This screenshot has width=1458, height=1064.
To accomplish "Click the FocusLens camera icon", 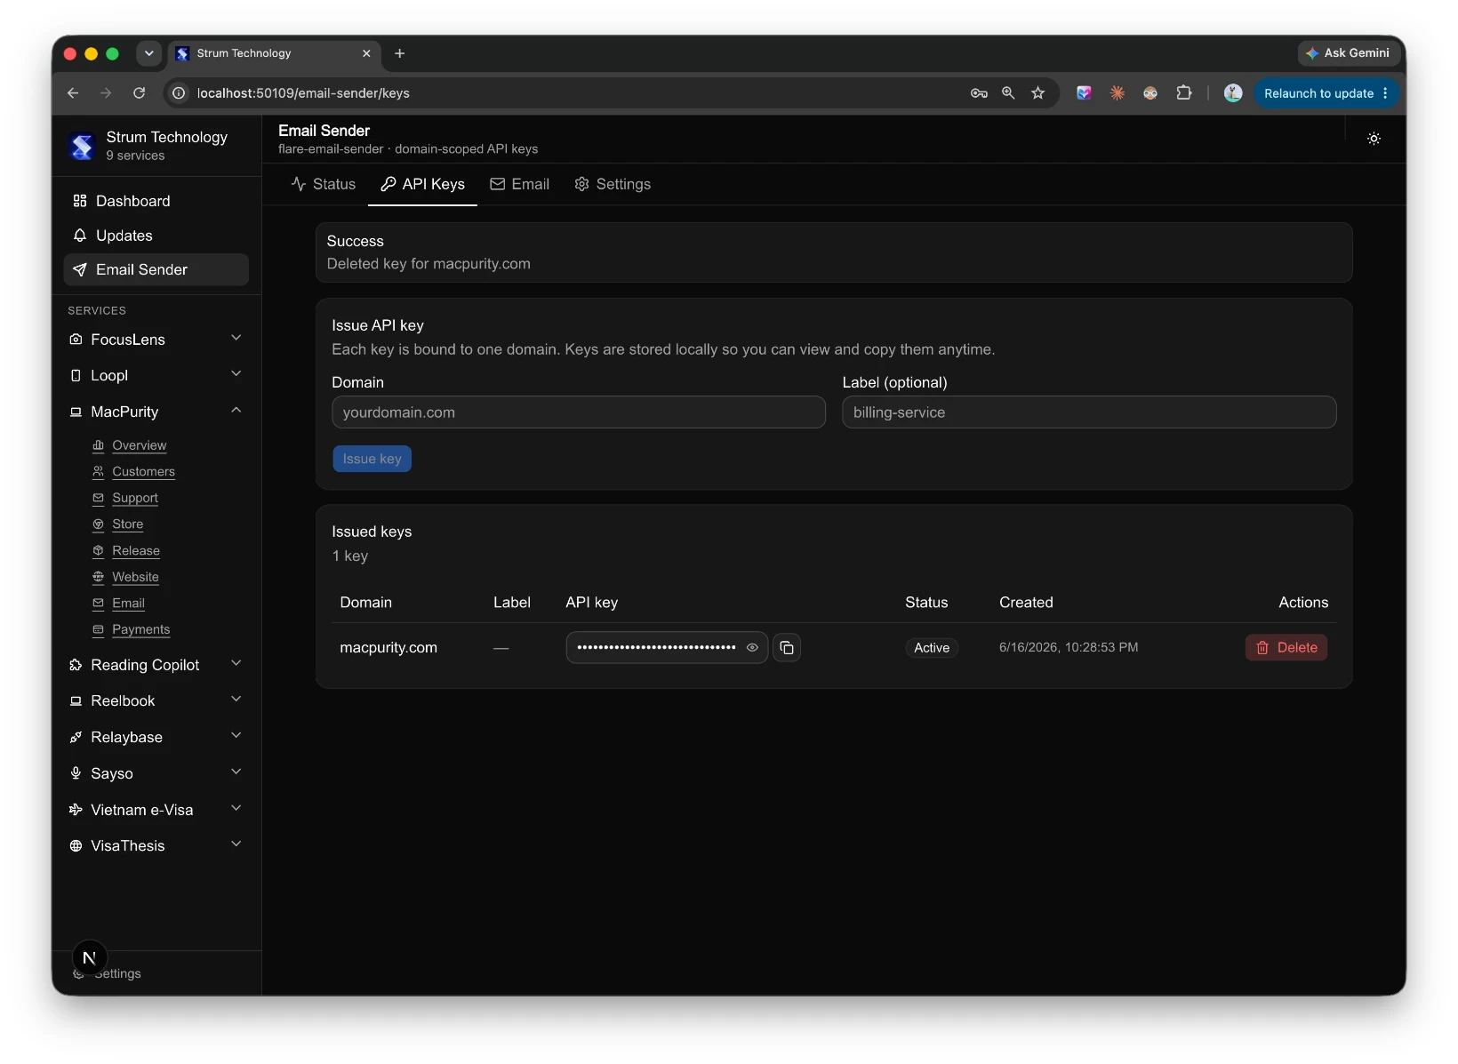I will tap(76, 340).
